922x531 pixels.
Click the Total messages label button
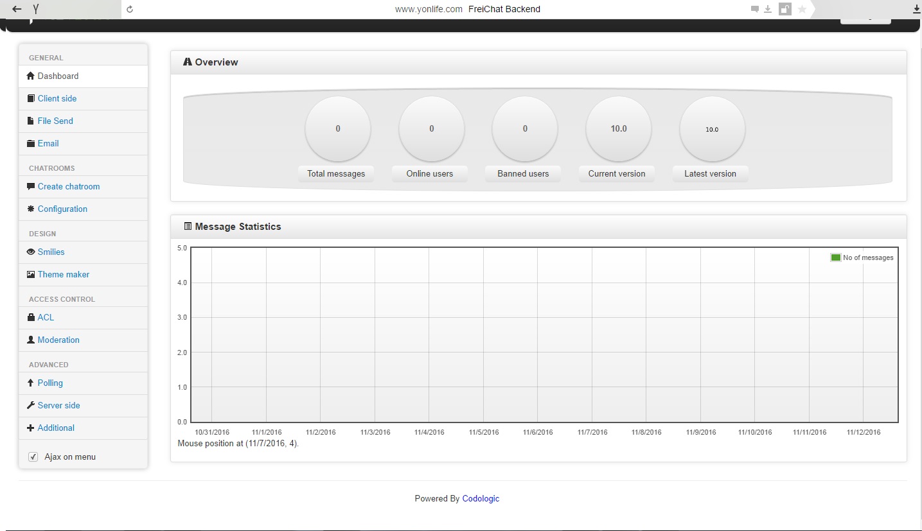tap(336, 173)
